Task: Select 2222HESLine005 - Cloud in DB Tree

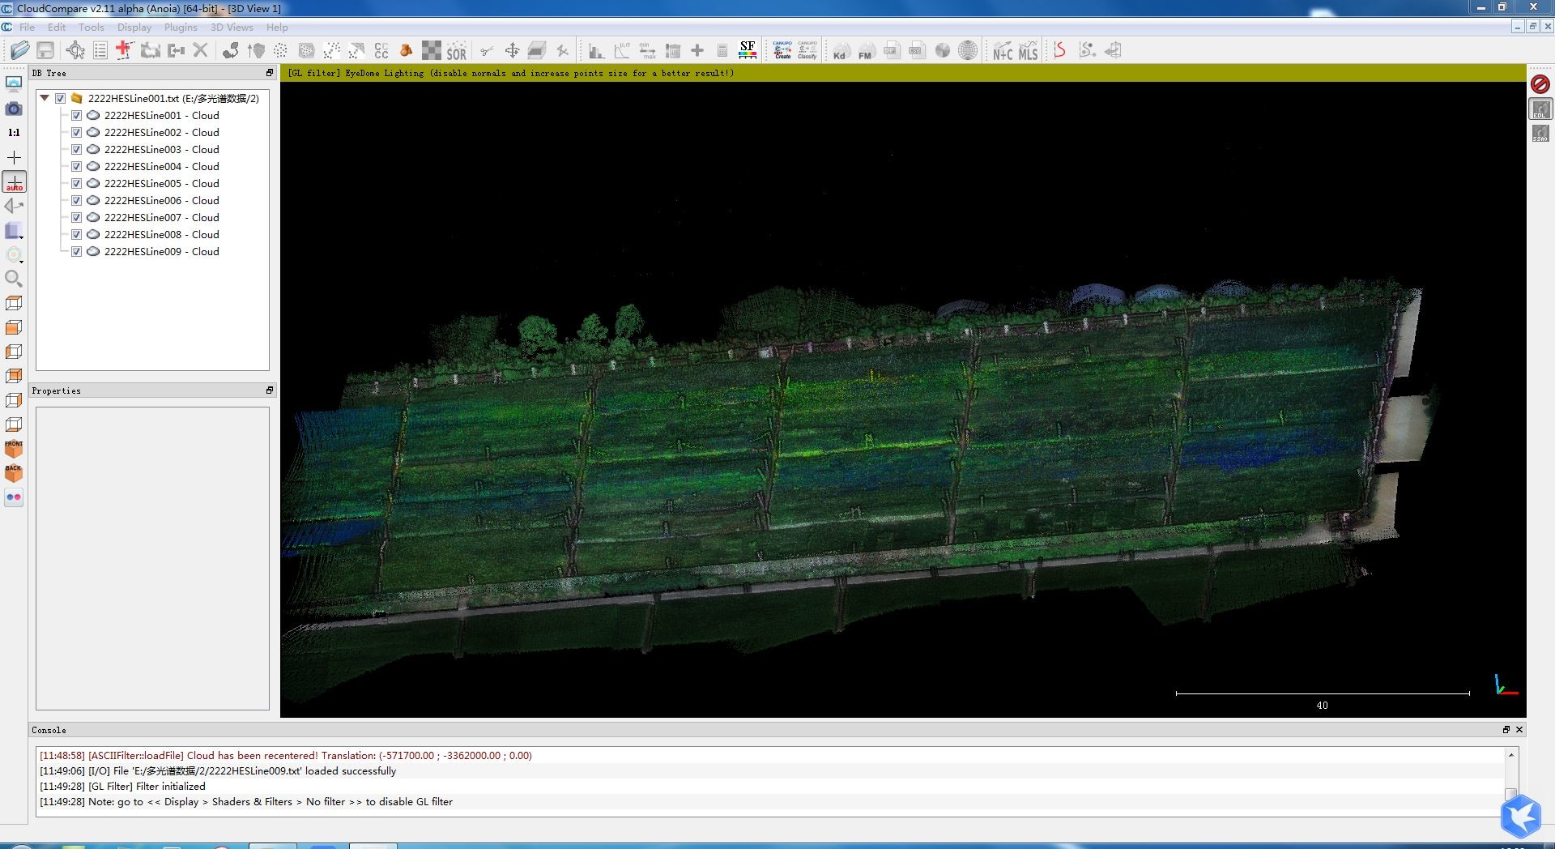Action: (161, 184)
